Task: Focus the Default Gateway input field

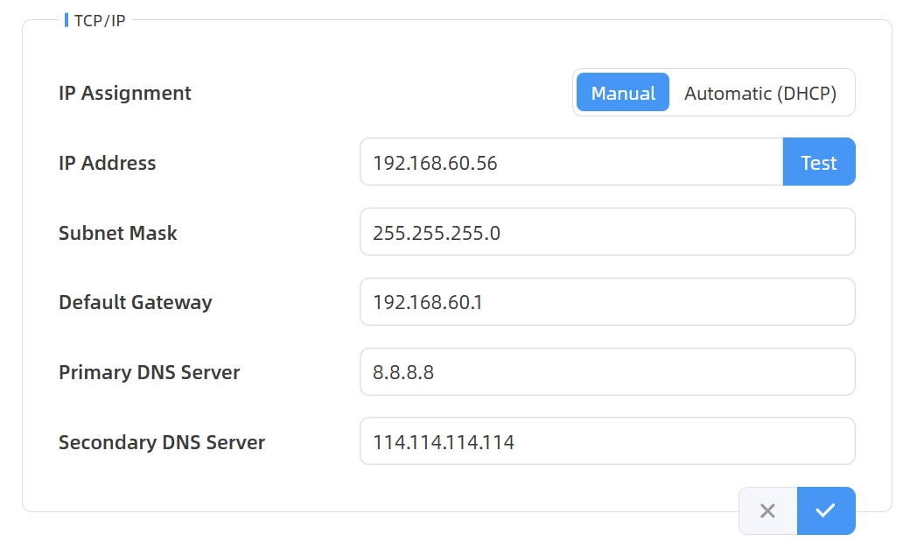Action: tap(606, 302)
